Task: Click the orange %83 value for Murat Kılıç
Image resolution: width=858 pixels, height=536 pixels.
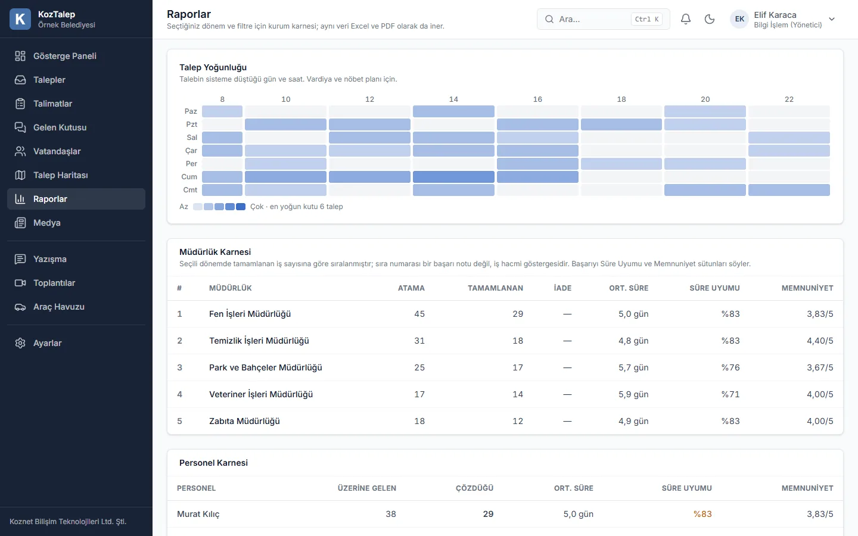Action: pyautogui.click(x=702, y=514)
